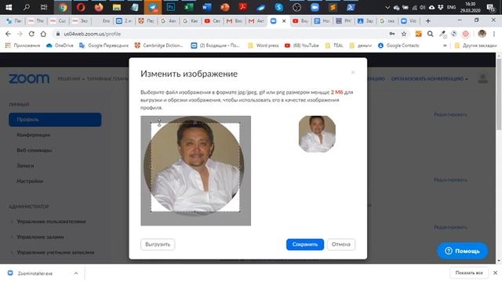Go to Chrome home page
This screenshot has height=282, width=502.
point(43,34)
